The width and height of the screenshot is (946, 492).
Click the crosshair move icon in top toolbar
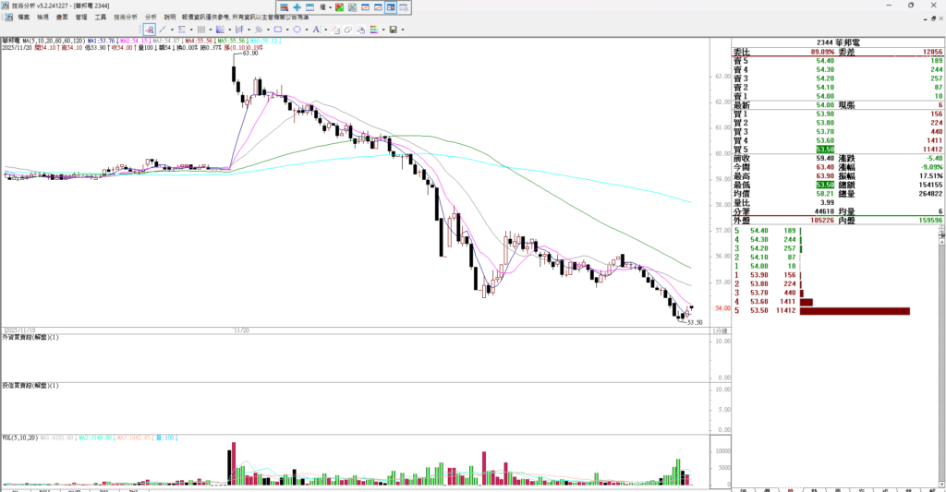coord(297,7)
